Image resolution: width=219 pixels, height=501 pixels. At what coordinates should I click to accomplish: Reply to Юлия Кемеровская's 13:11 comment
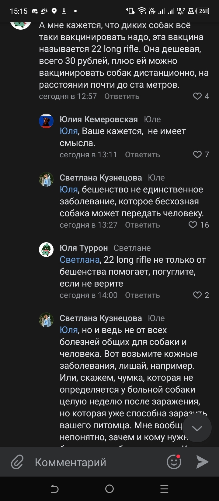pyautogui.click(x=142, y=155)
